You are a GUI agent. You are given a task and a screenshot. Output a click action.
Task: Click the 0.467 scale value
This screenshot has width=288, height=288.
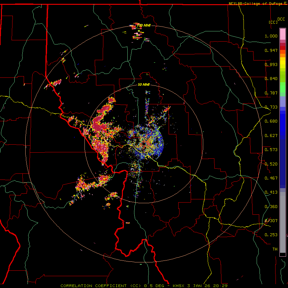coord(271,178)
